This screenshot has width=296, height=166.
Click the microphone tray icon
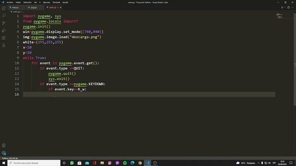[262, 163]
